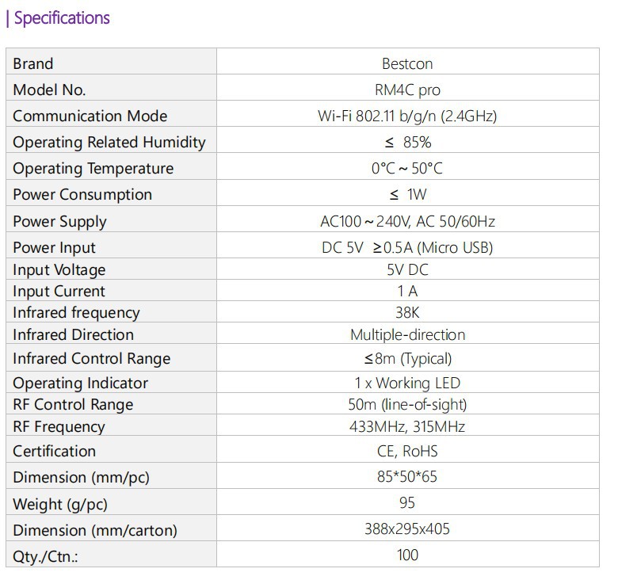Click the Power Consumption label
This screenshot has width=618, height=580.
(x=82, y=194)
